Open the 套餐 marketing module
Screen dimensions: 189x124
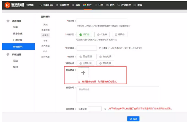46,41
